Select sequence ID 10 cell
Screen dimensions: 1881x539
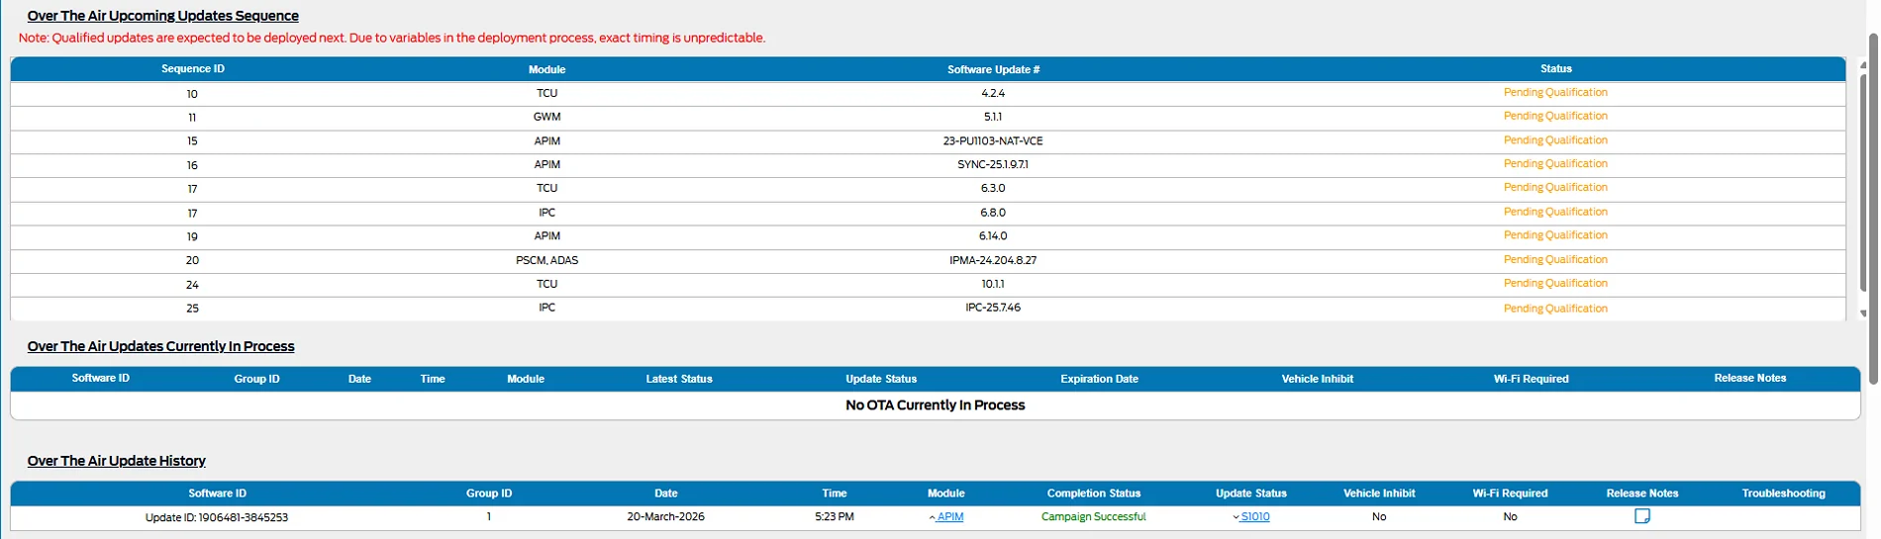click(x=192, y=94)
